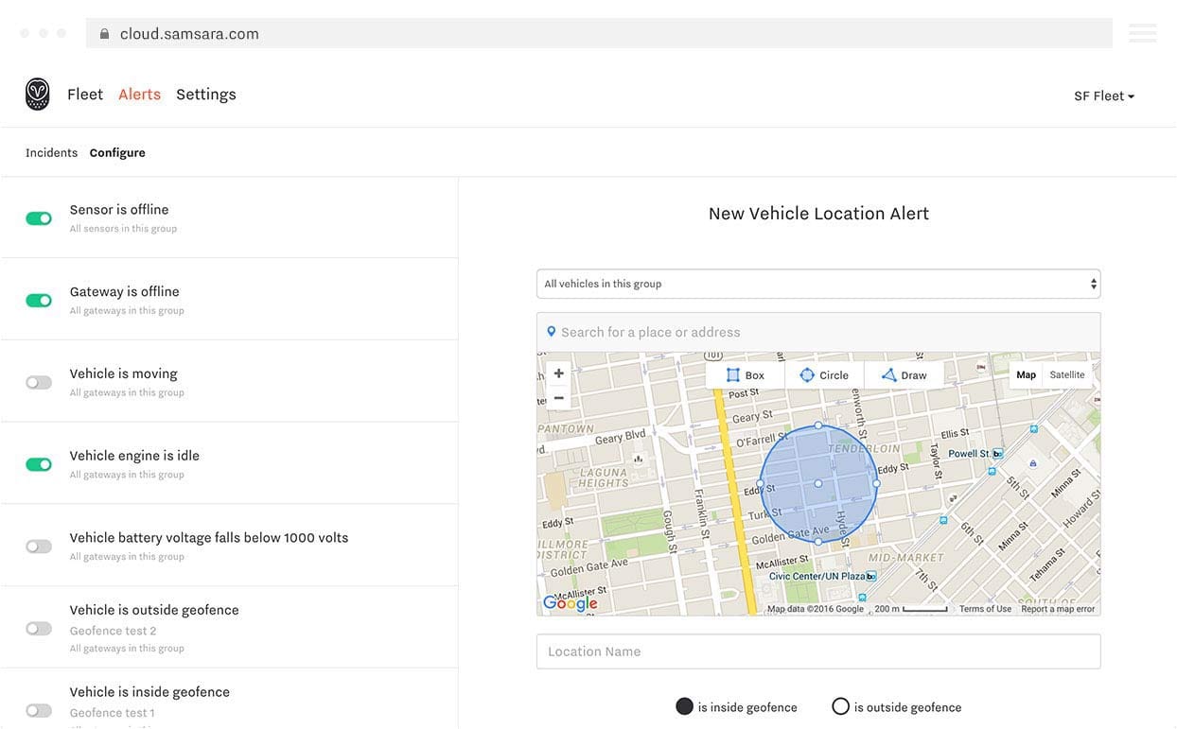Open the map Terms of Use link
The width and height of the screenshot is (1177, 729).
click(x=985, y=609)
